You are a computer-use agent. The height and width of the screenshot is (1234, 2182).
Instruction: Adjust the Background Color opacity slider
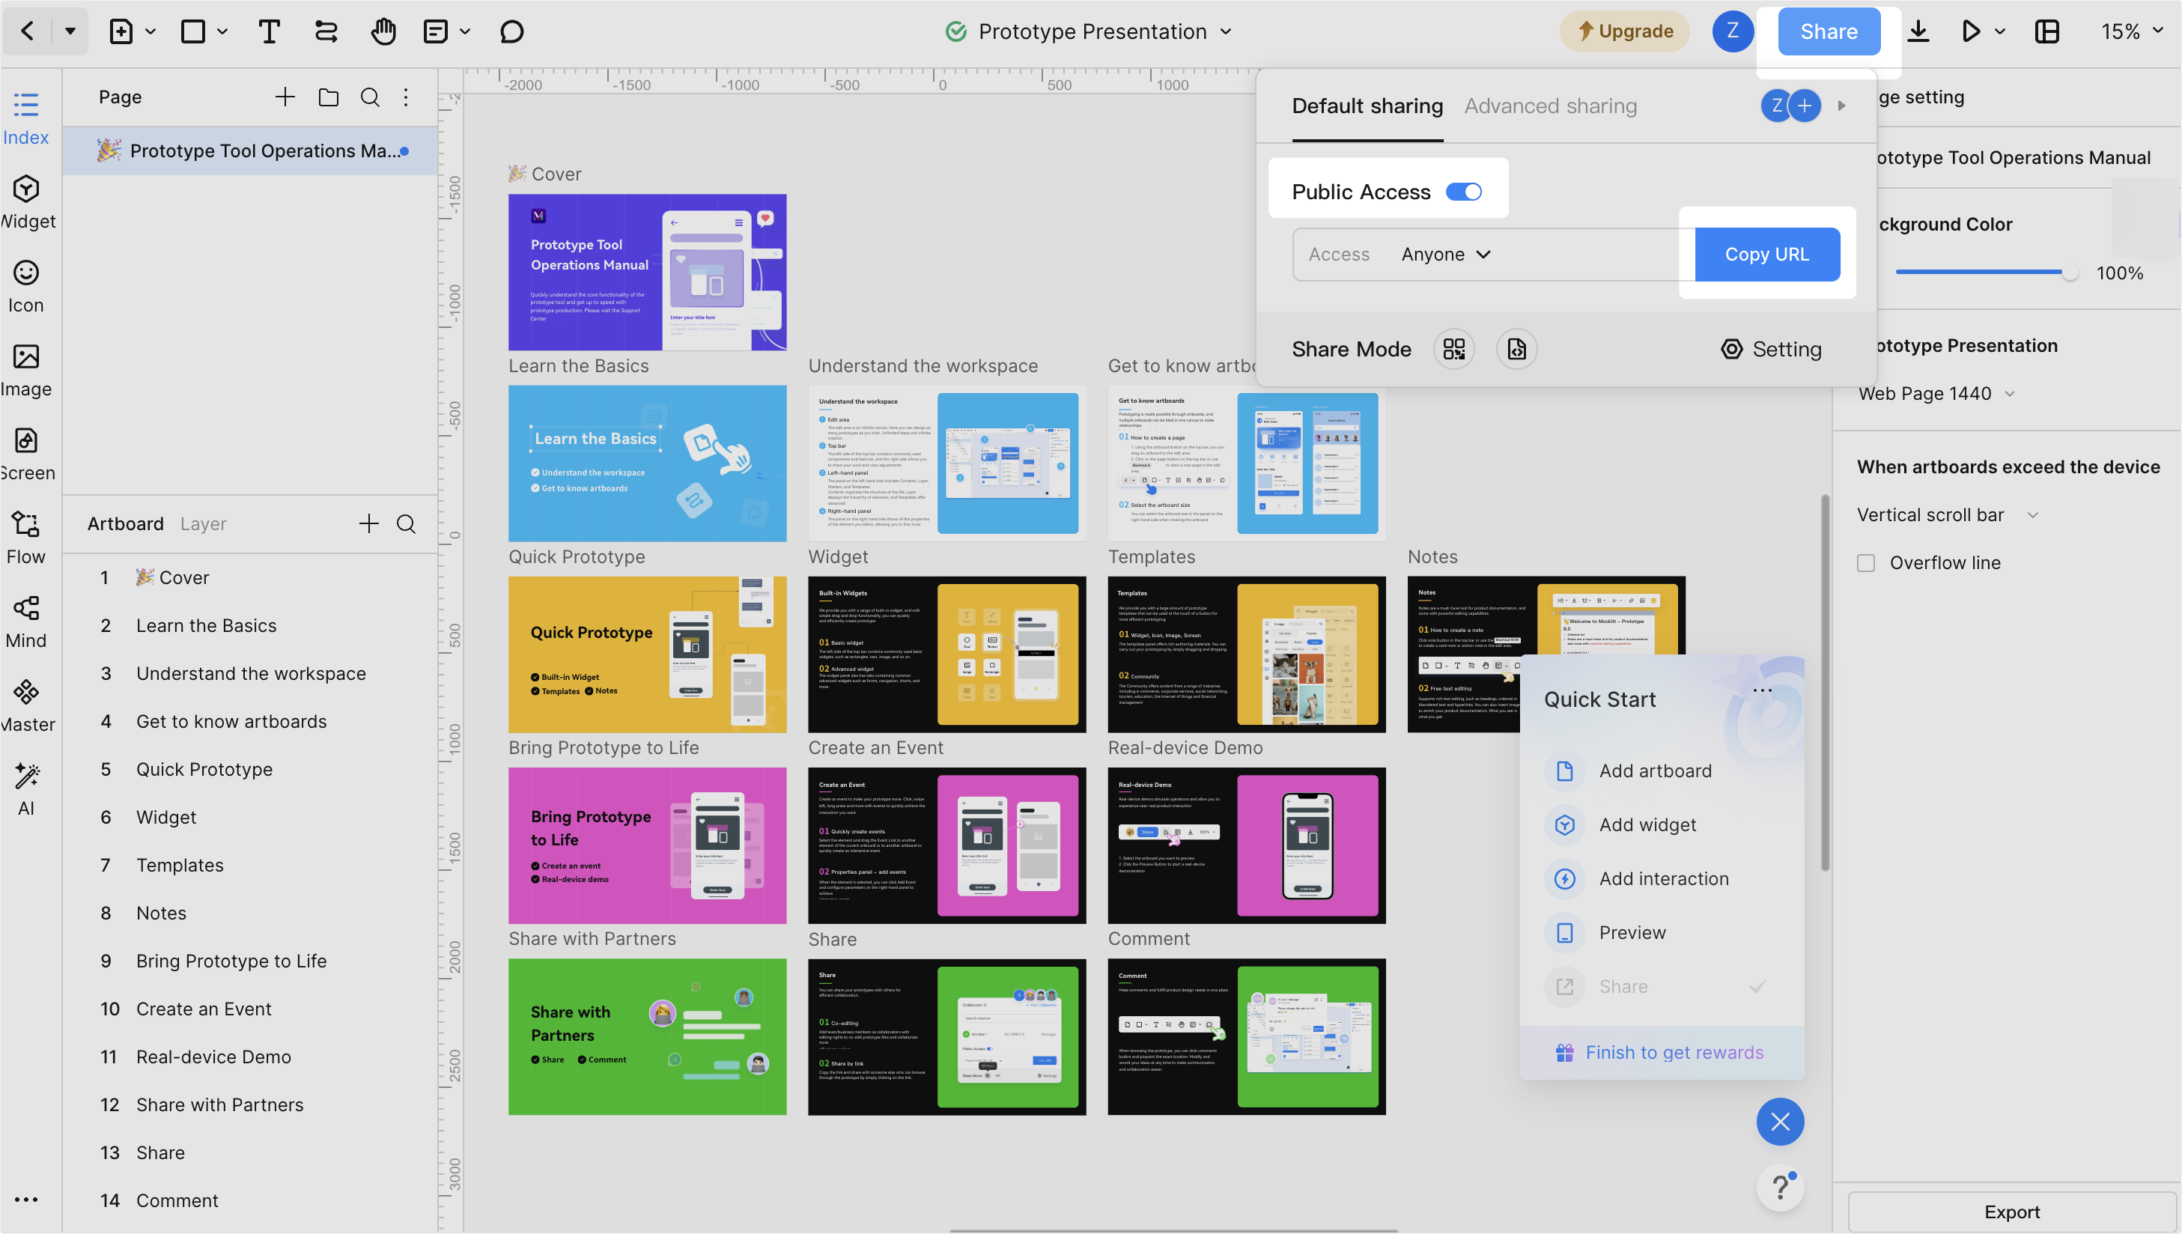(x=2071, y=272)
